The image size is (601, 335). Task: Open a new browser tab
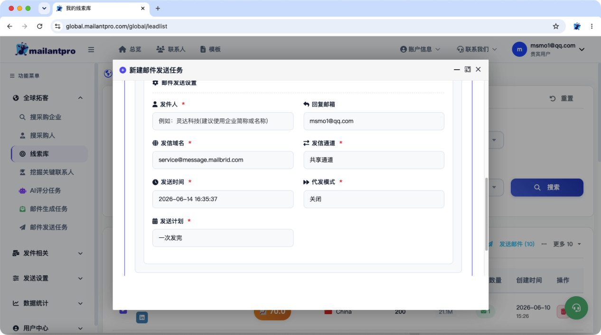[158, 9]
